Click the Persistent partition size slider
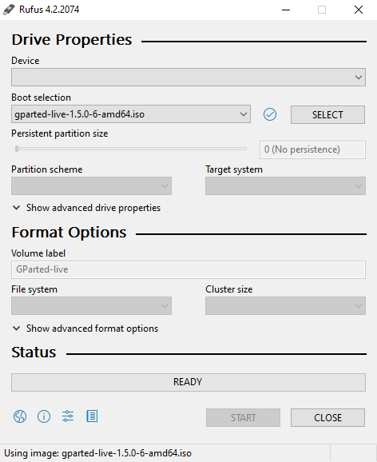 tap(131, 149)
